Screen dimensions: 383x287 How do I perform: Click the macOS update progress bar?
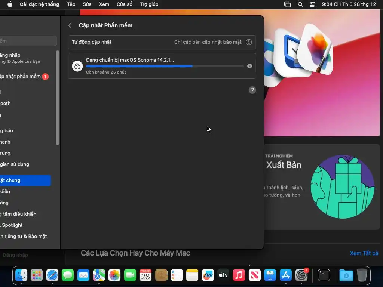pyautogui.click(x=165, y=66)
